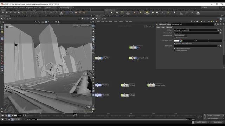Open the color wheel picker for Wireframe Color
Viewport: 225px width, 126px height.
[x=180, y=41]
